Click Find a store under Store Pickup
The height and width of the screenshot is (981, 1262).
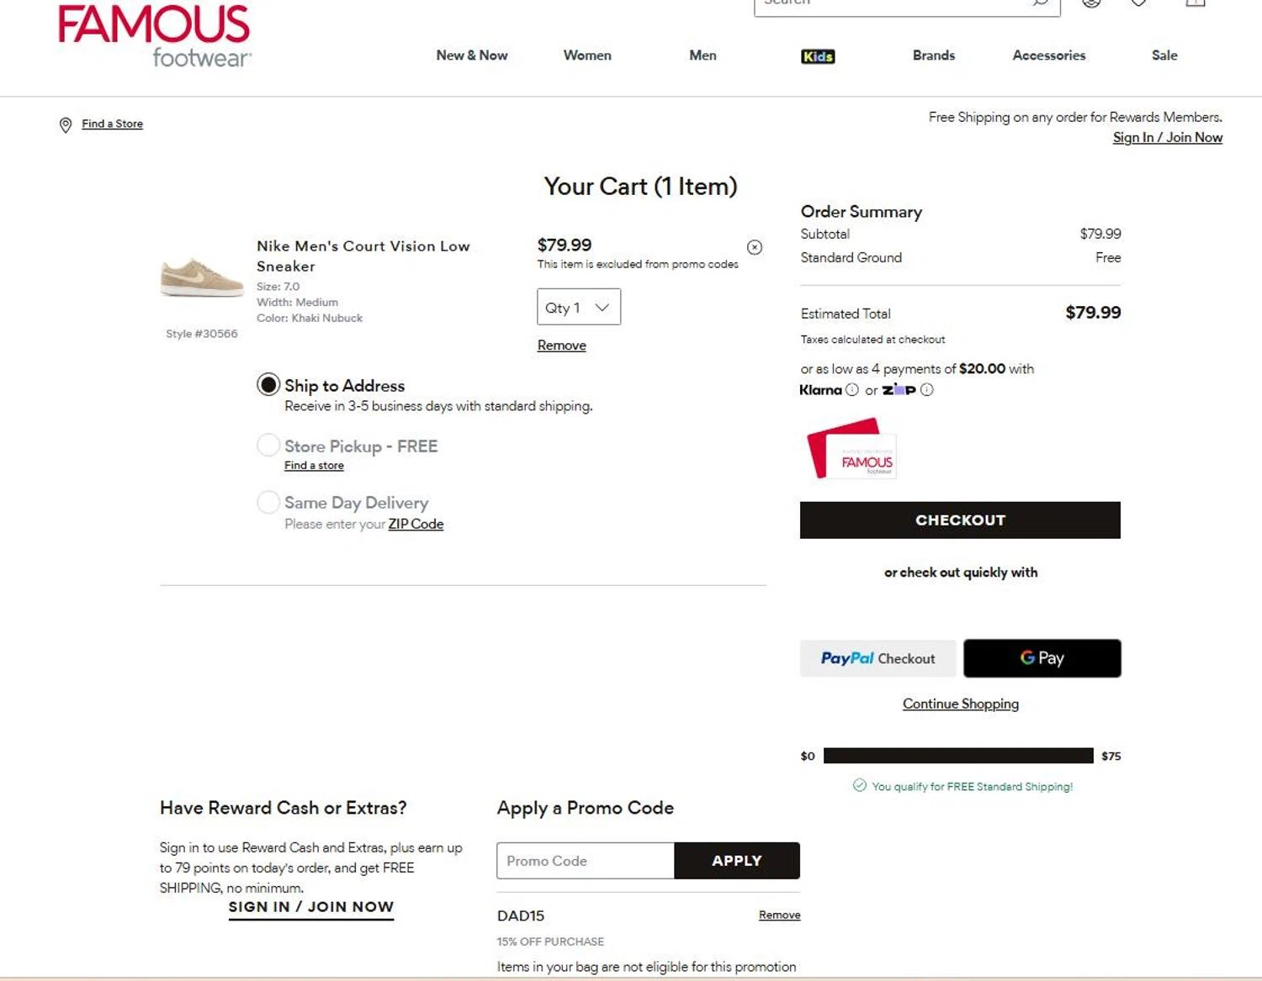tap(314, 466)
